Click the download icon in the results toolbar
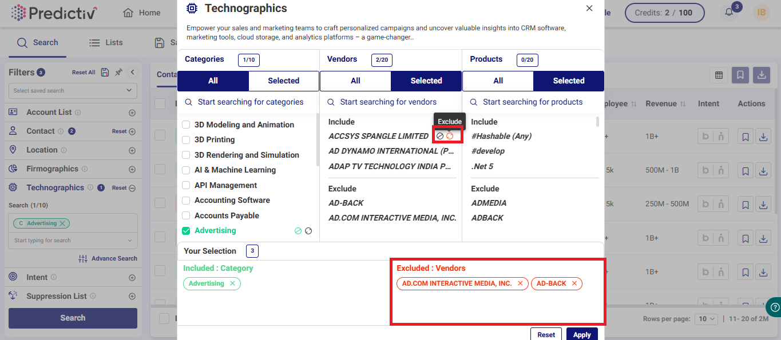781x340 pixels. coord(762,75)
